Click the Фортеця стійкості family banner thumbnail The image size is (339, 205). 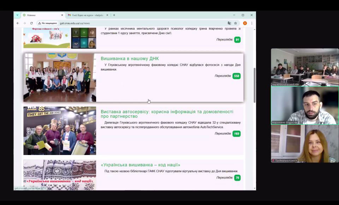pyautogui.click(x=47, y=38)
